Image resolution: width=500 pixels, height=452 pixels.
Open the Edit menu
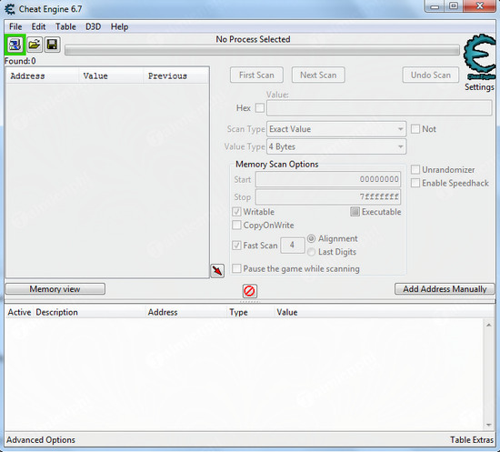click(x=38, y=26)
